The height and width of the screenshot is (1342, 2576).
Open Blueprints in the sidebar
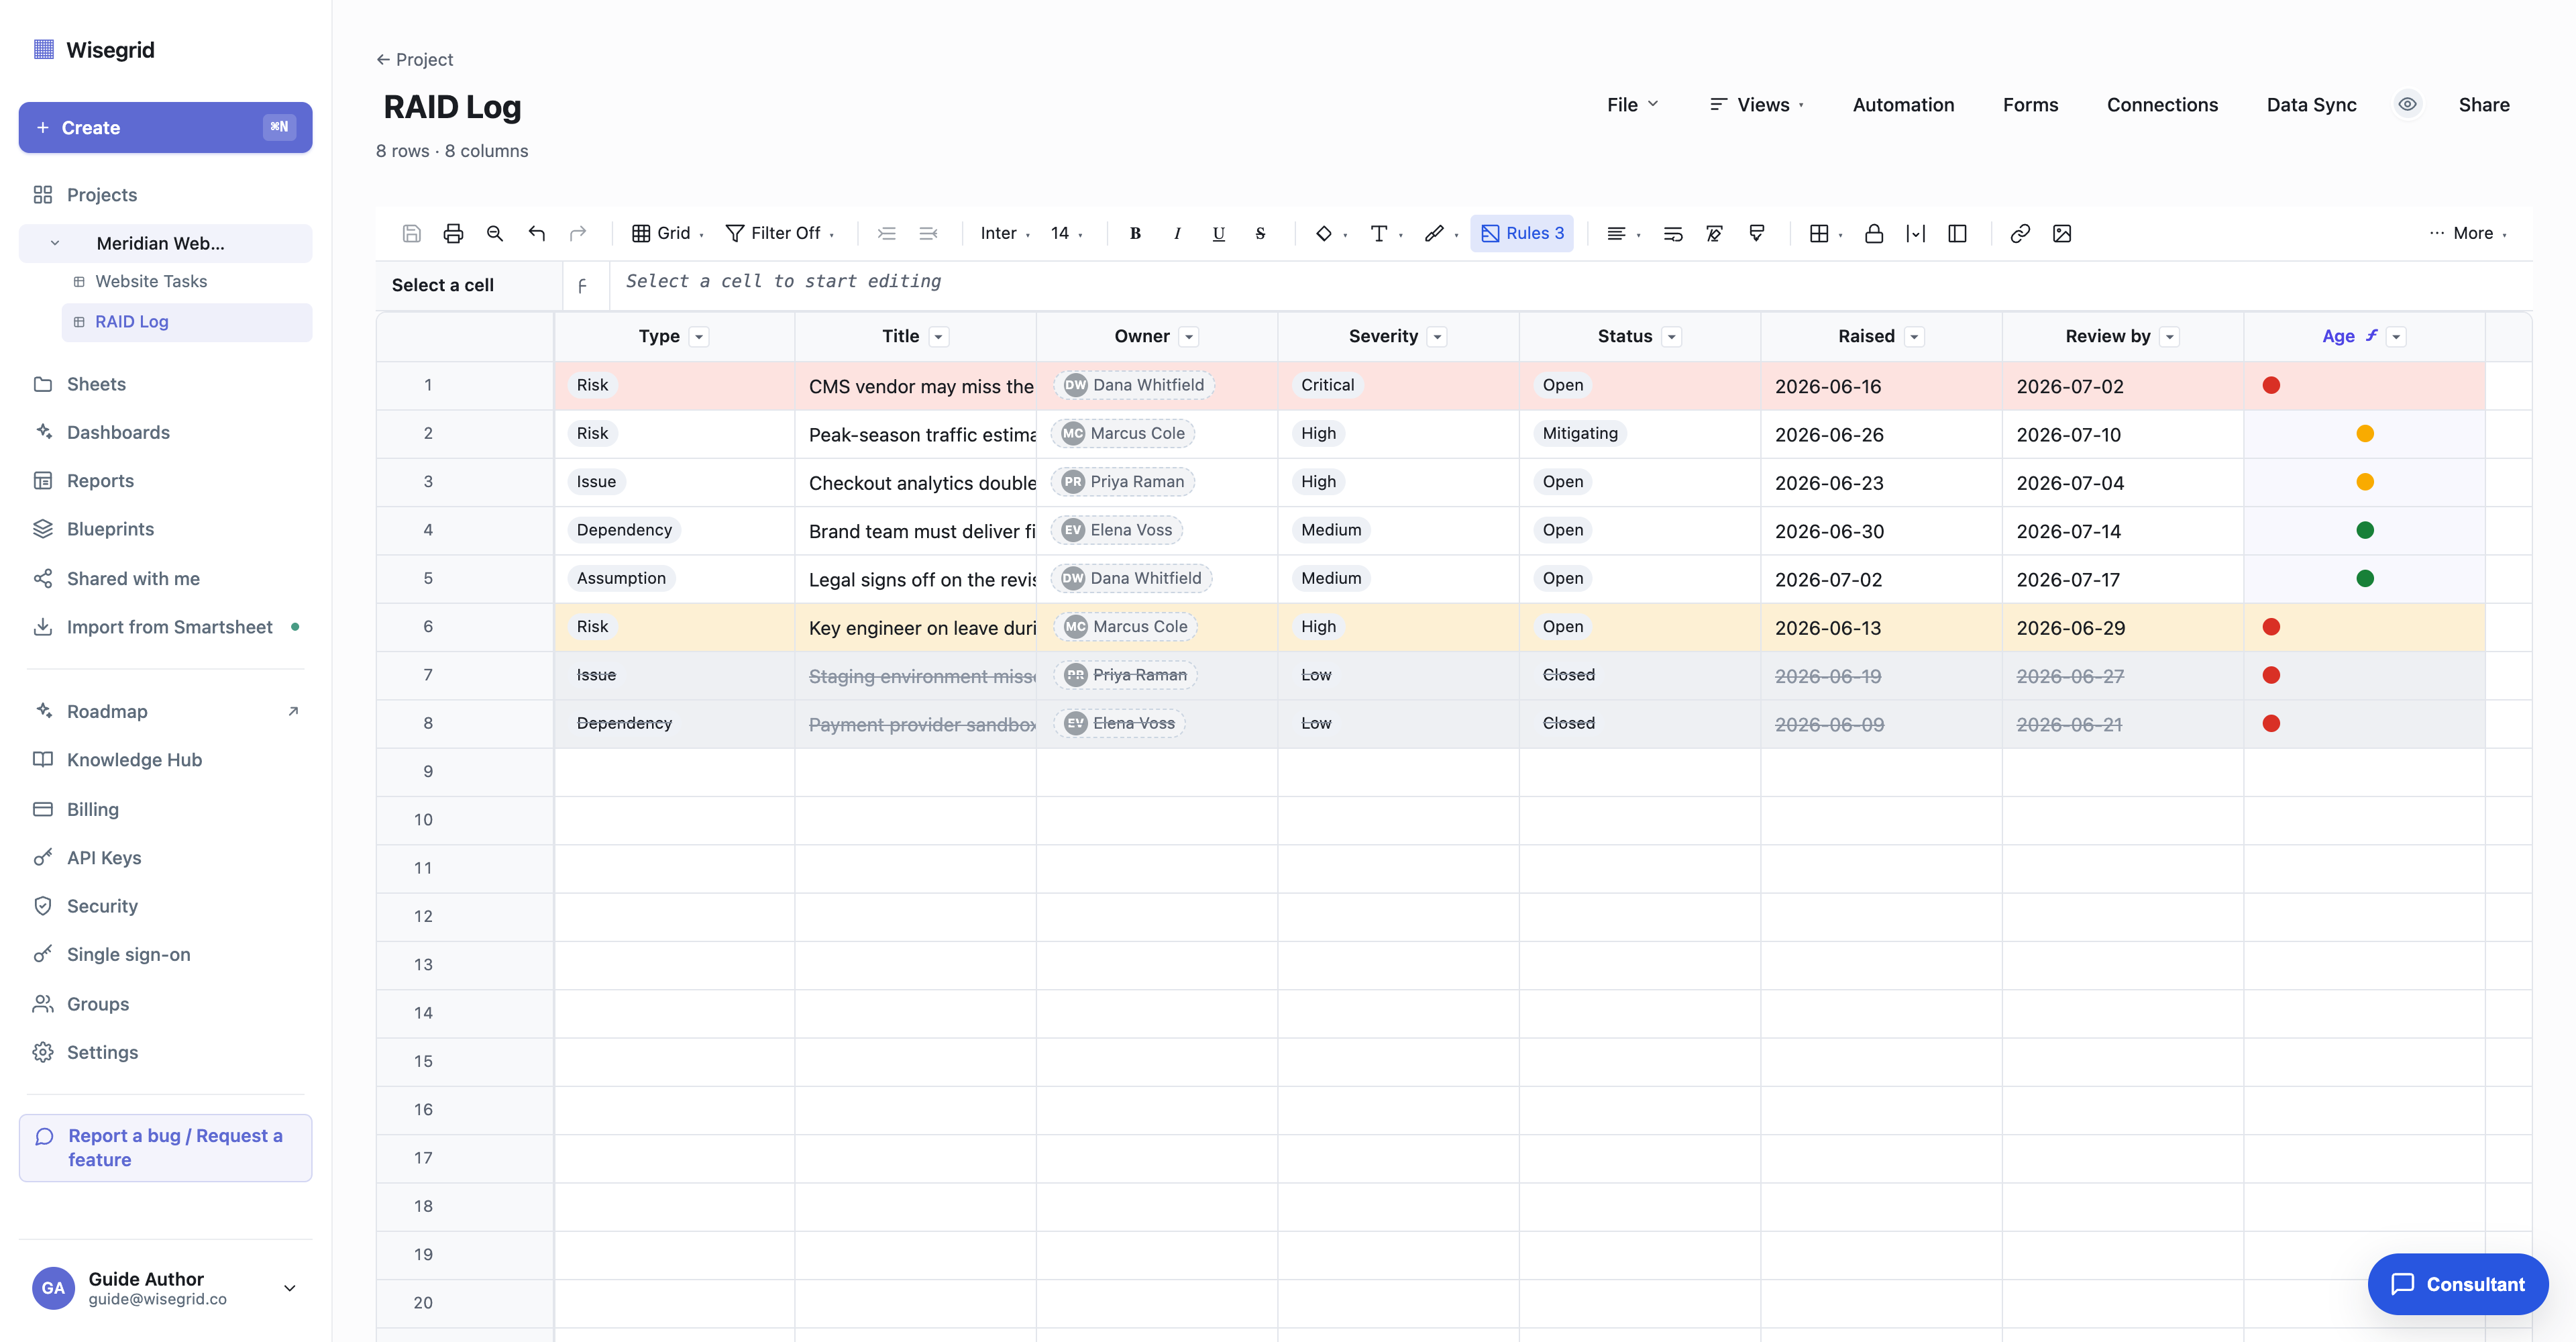[x=110, y=529]
